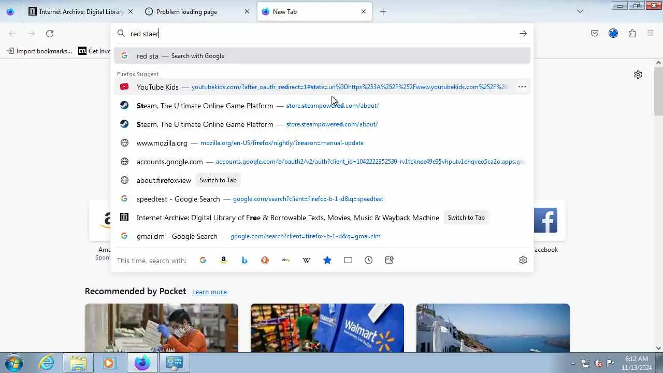The width and height of the screenshot is (663, 373).
Task: Close the New Tab tab
Action: 364,11
